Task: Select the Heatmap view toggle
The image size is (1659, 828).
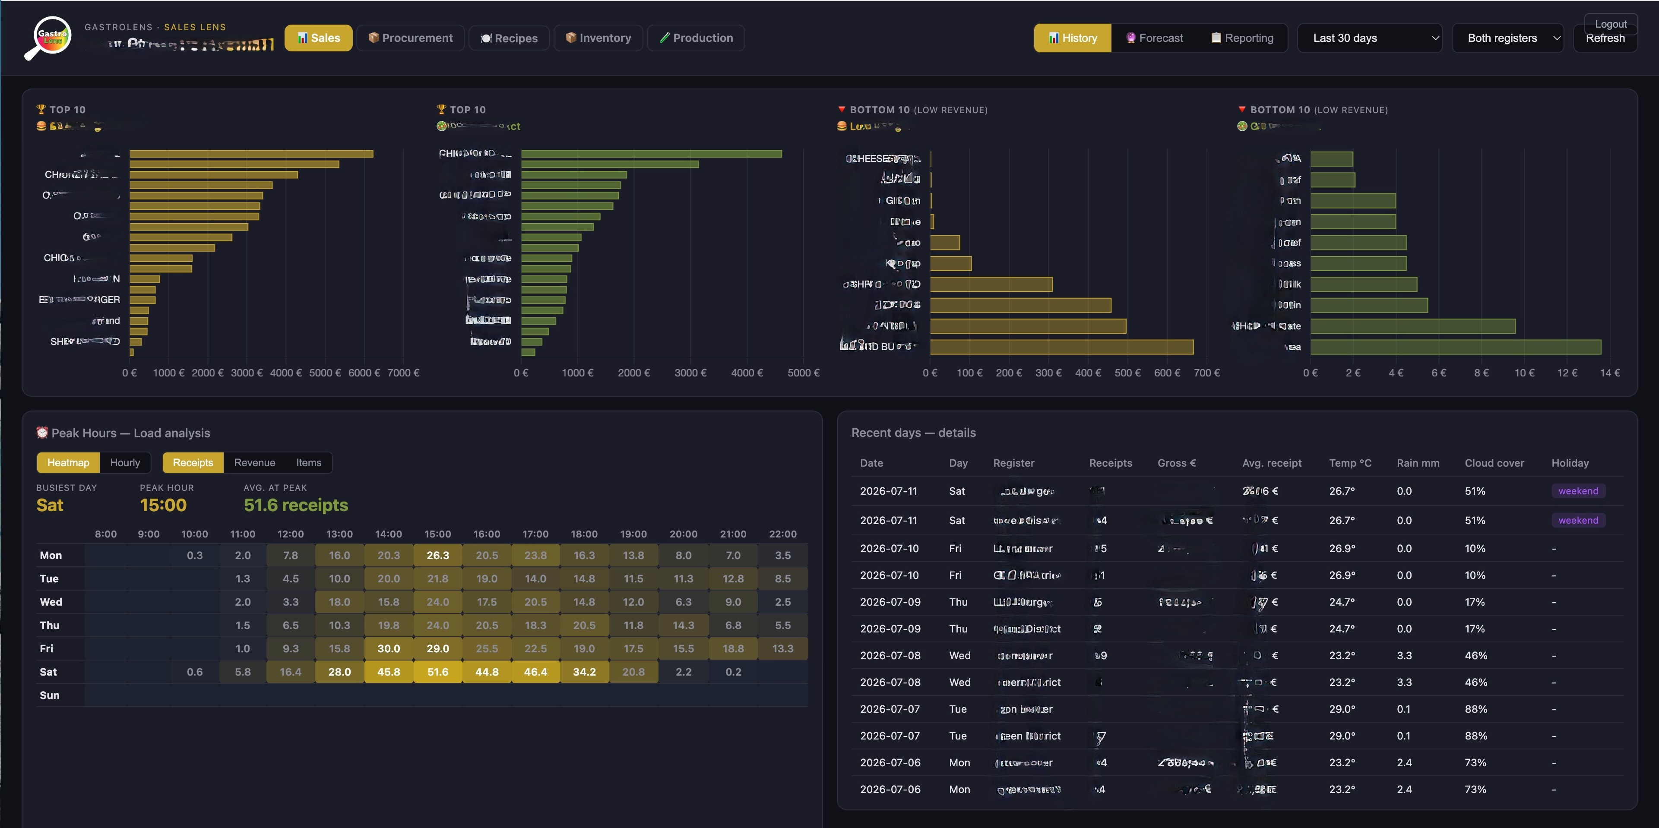Action: 68,462
